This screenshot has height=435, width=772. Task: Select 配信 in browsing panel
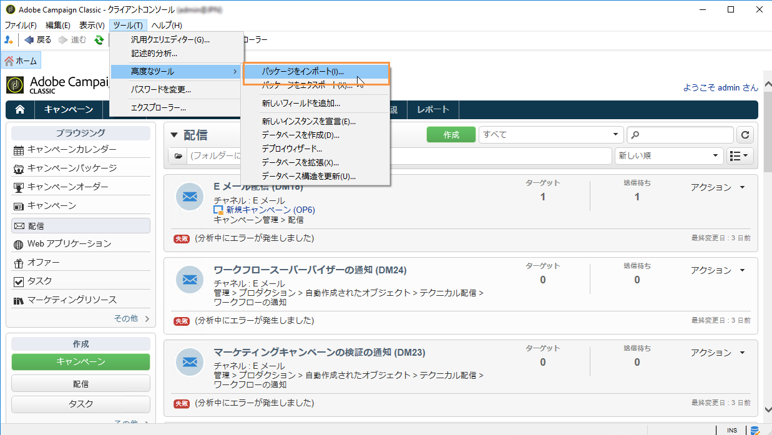click(81, 225)
